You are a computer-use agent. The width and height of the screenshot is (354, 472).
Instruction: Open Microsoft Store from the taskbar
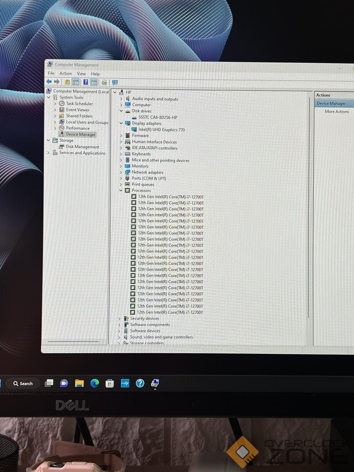110,383
